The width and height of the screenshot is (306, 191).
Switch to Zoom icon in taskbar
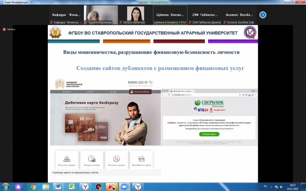click(x=125, y=187)
